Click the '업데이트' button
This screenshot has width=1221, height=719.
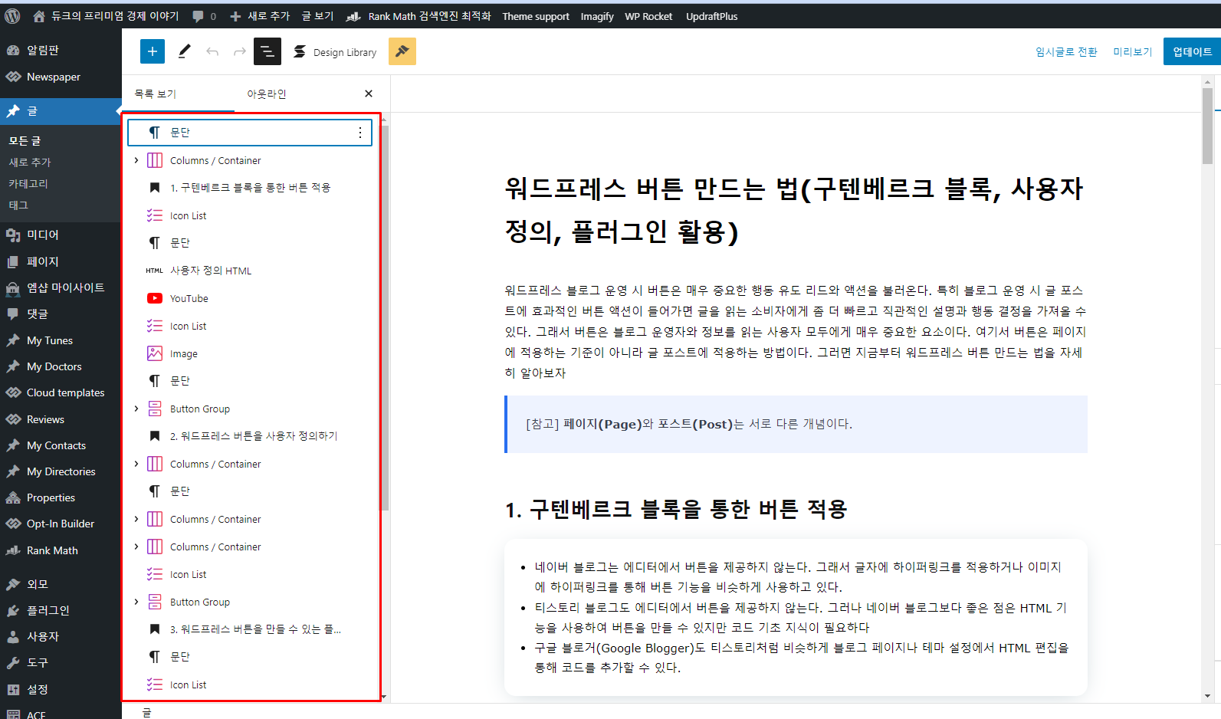click(1192, 51)
